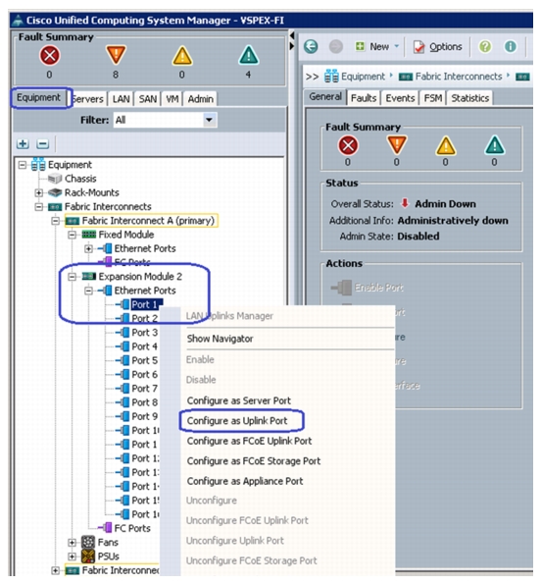
Task: Select Port 3 in the tree
Action: 144,333
